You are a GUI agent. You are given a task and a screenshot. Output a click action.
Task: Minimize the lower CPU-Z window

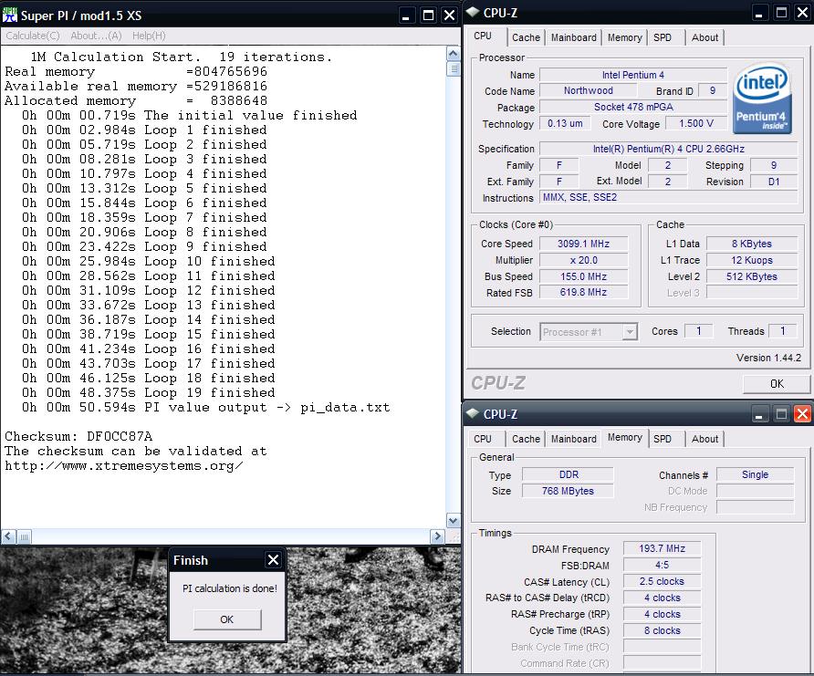point(758,413)
